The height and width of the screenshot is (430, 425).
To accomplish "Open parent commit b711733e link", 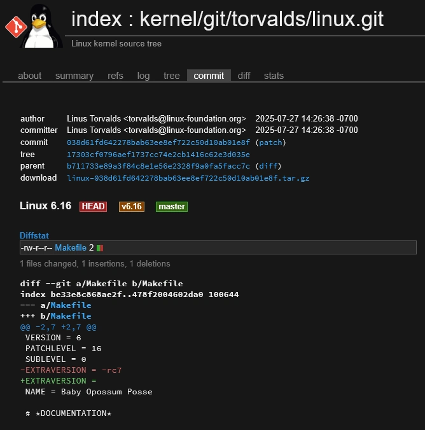I will pyautogui.click(x=158, y=166).
